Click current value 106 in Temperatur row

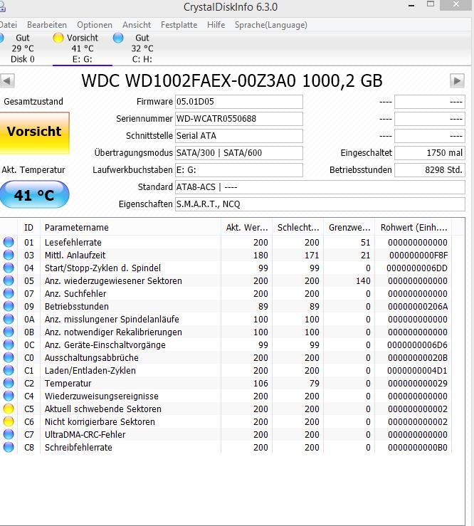260,383
